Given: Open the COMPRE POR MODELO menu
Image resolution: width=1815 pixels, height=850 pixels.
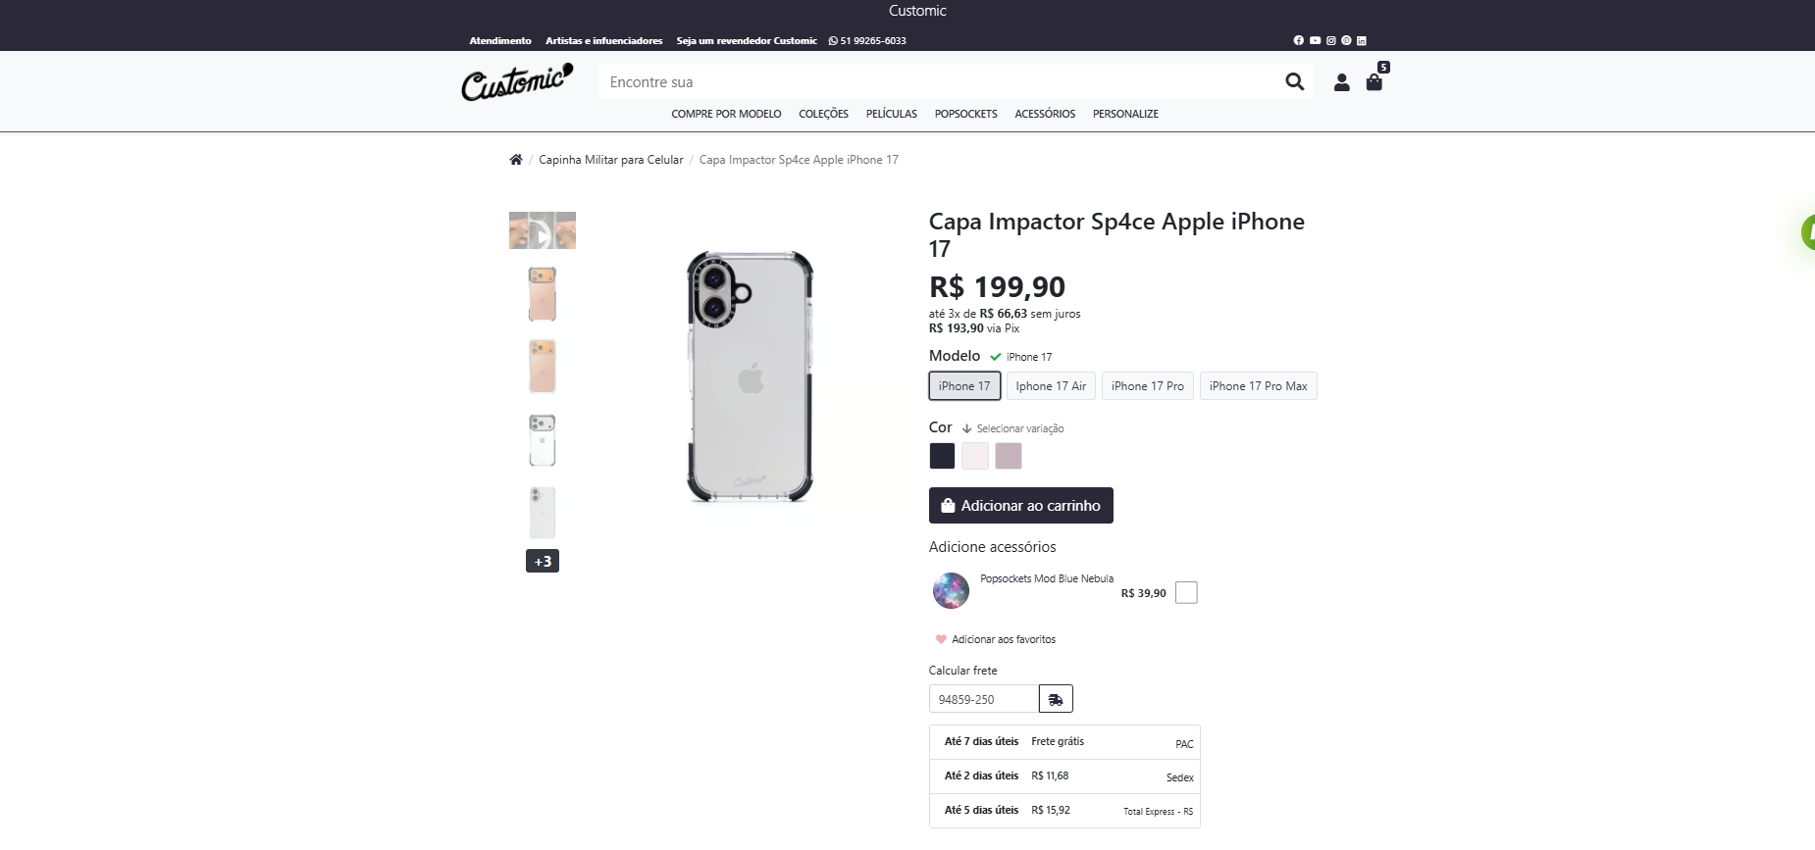Looking at the screenshot, I should tap(726, 114).
